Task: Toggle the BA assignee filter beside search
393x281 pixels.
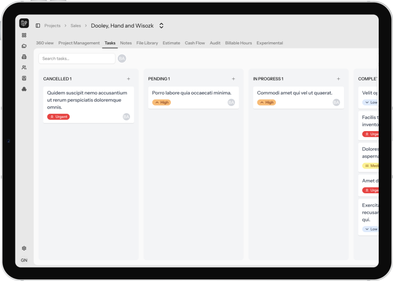Action: (122, 59)
